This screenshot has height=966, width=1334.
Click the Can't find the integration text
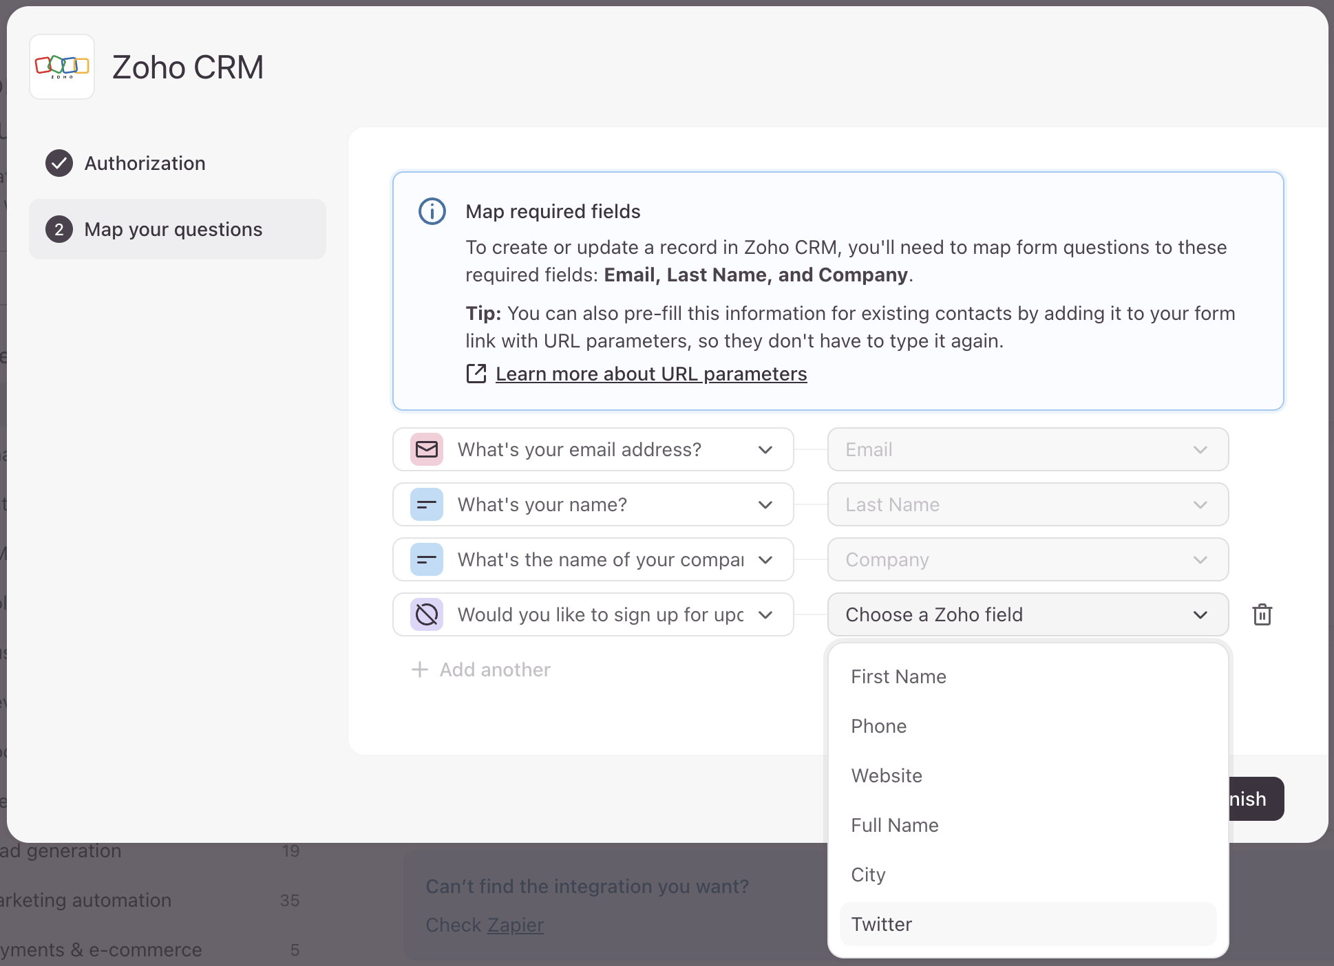tap(587, 886)
